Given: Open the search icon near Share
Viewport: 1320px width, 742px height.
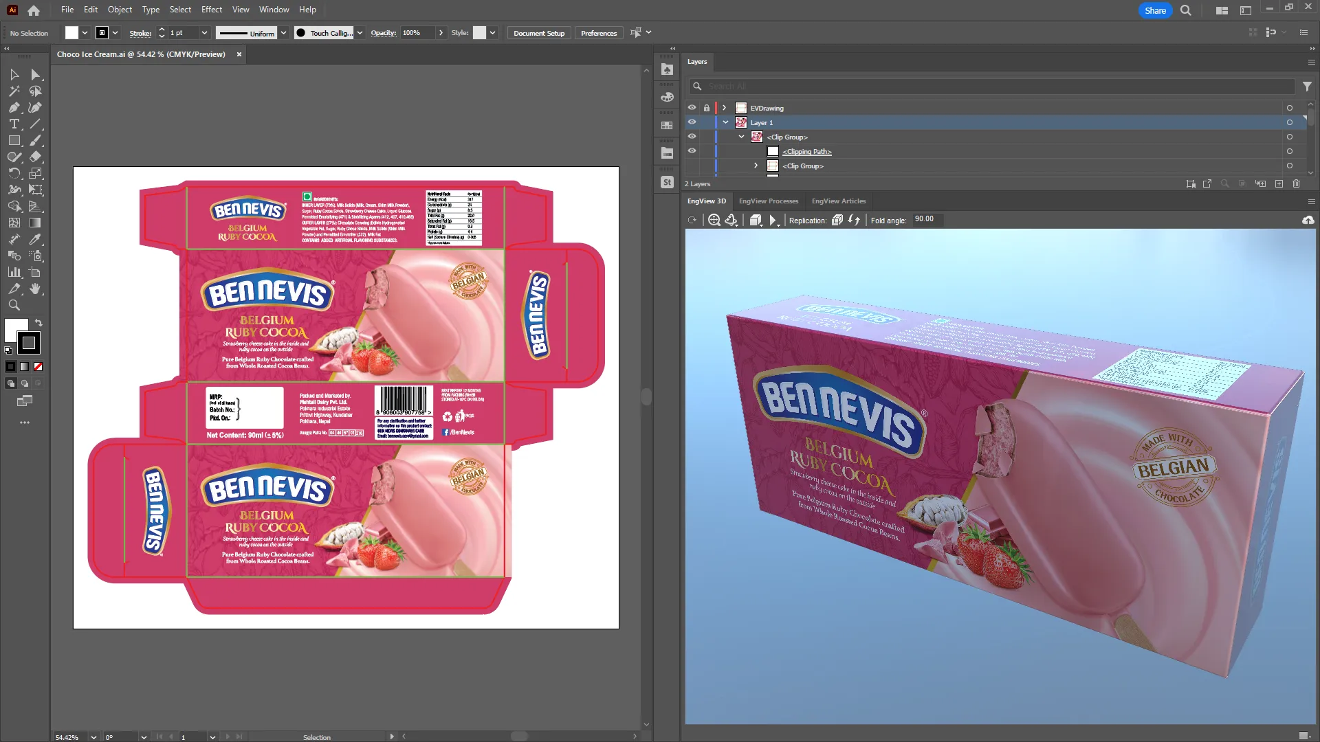Looking at the screenshot, I should (x=1186, y=10).
